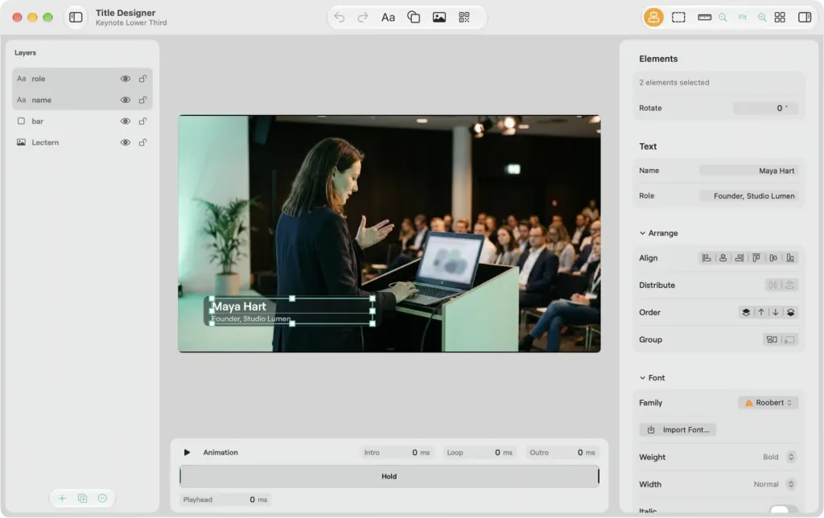The height and width of the screenshot is (518, 824).
Task: Collapse the Font section
Action: (x=642, y=378)
